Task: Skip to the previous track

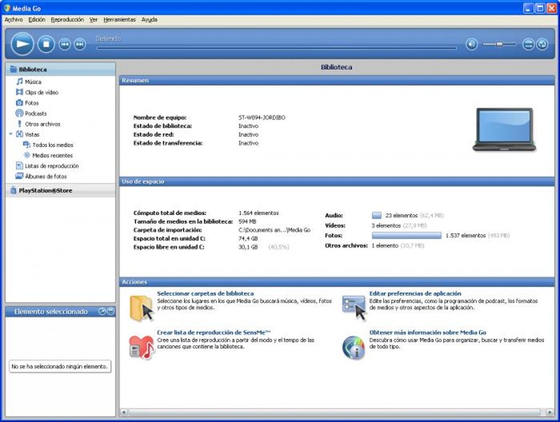Action: coord(65,44)
